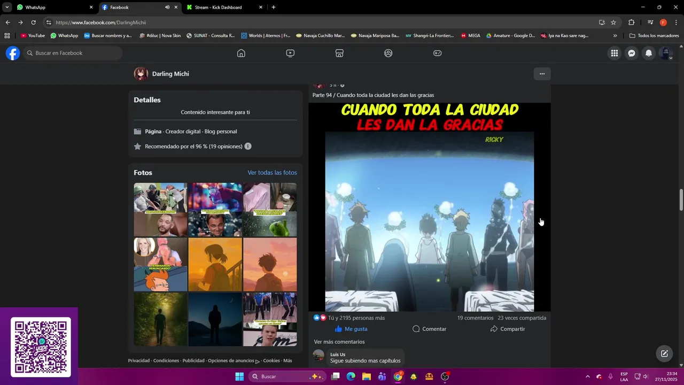Viewport: 684px width, 385px height.
Task: Open Ver todas las fotos link
Action: pos(272,173)
